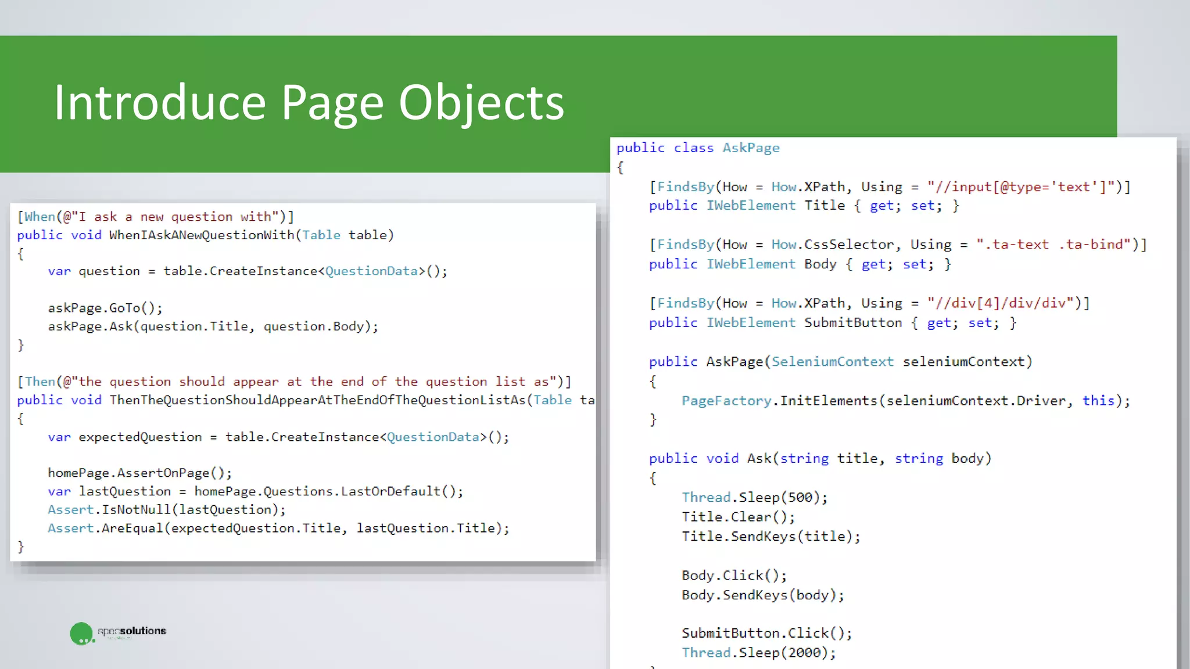Click the Assert.AreEqual title comparison line

point(278,528)
